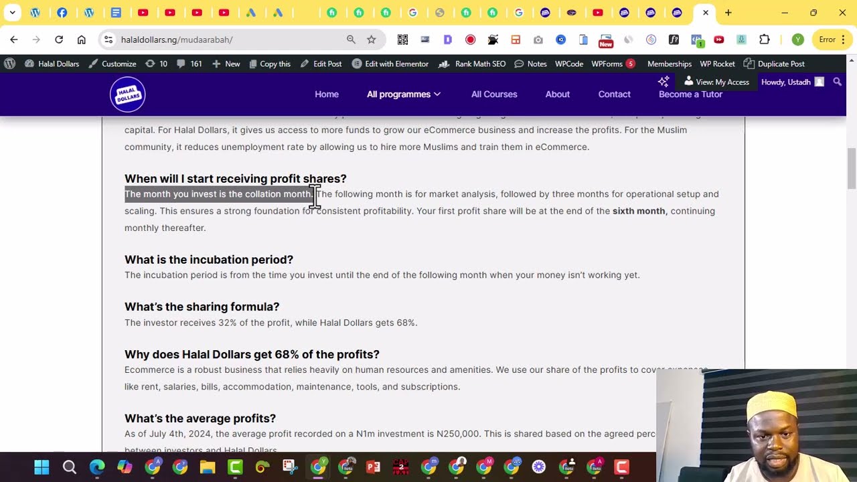
Task: Click heading "When will I start receiving profit shares?"
Action: [236, 179]
